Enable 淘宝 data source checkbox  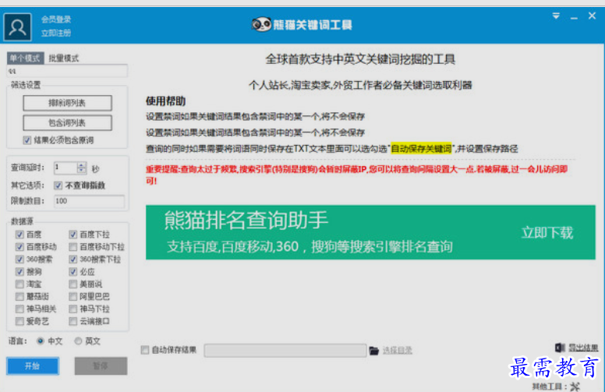(x=19, y=284)
